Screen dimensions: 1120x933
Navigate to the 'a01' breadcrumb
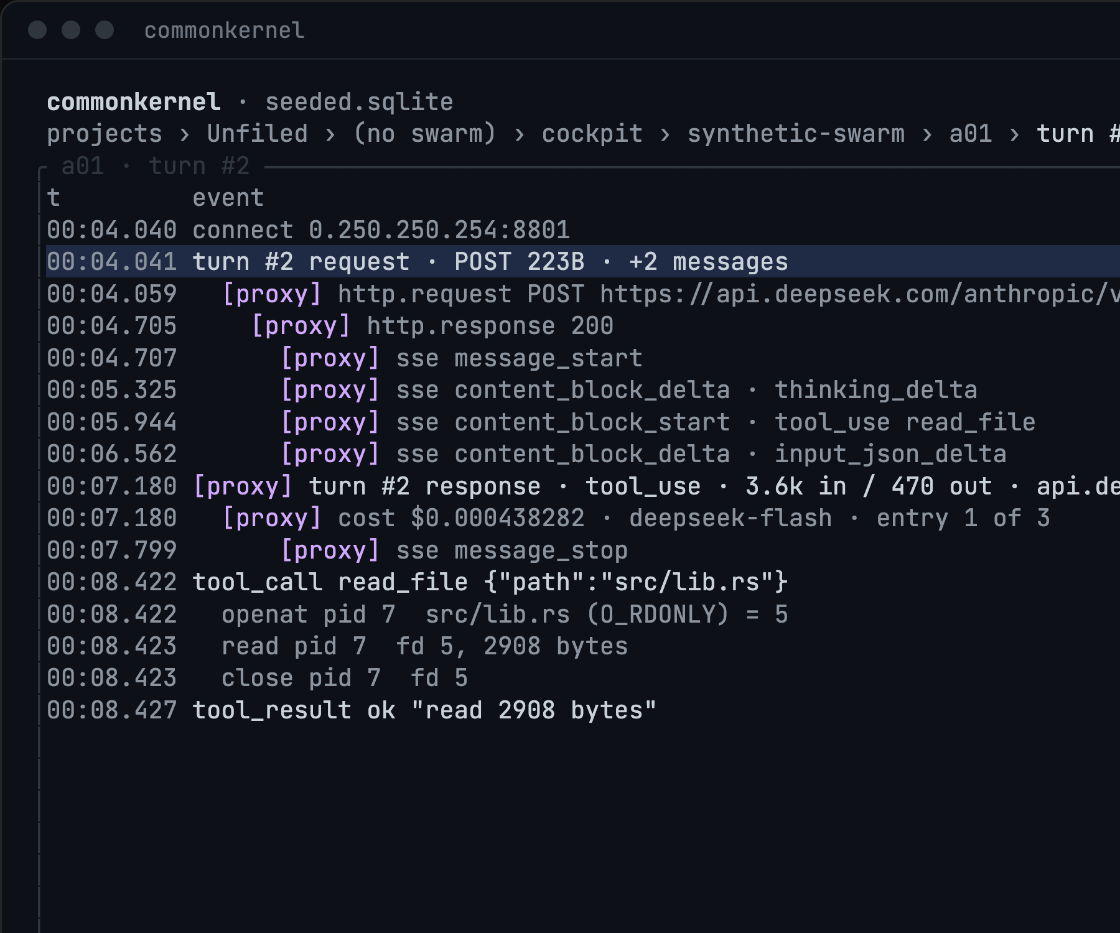tap(971, 134)
